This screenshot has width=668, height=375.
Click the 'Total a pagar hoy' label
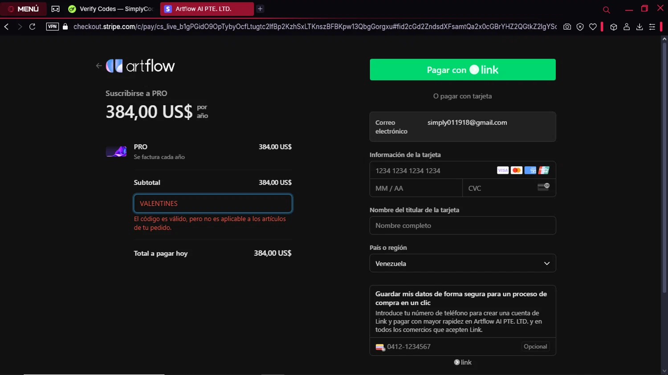(x=161, y=254)
